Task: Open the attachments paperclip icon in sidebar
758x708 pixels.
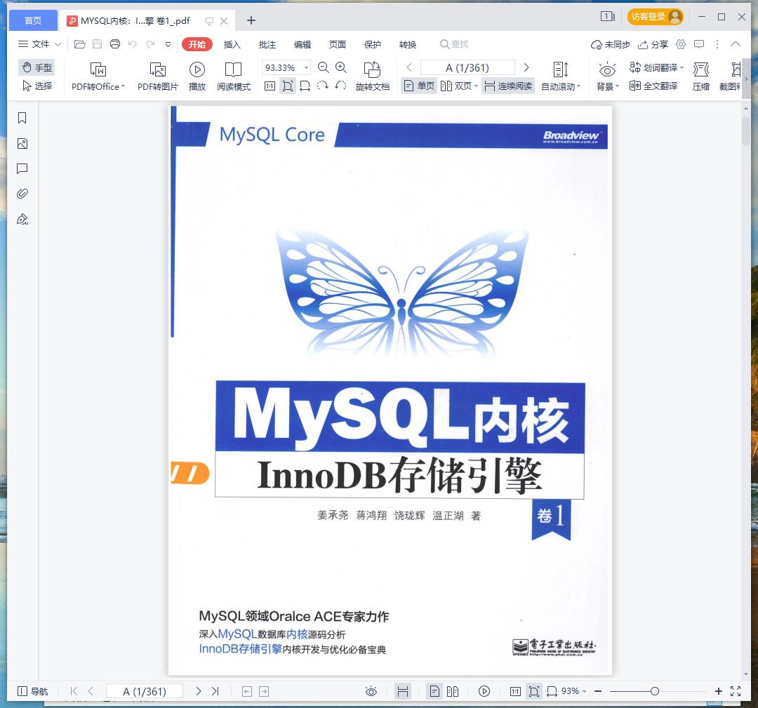Action: [x=22, y=194]
